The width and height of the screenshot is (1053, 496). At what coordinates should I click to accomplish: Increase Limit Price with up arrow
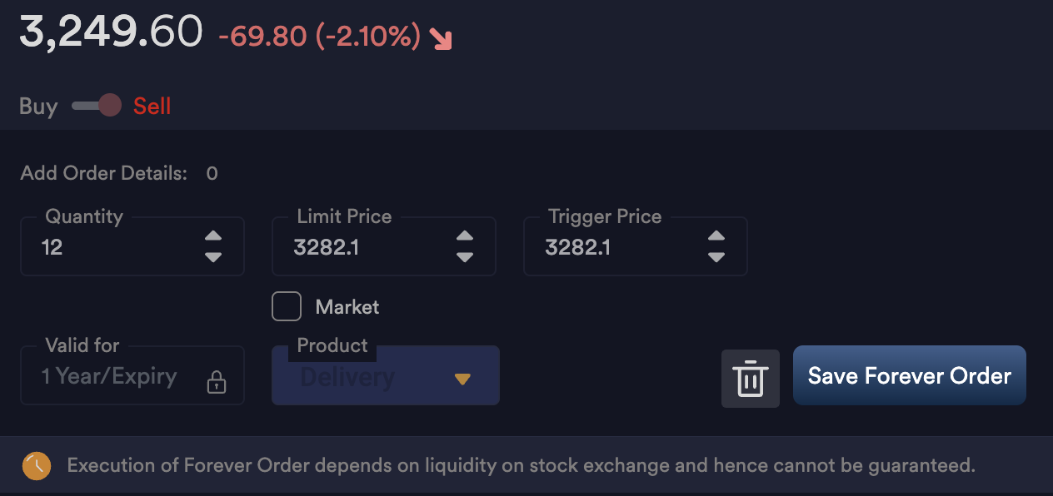pos(465,236)
